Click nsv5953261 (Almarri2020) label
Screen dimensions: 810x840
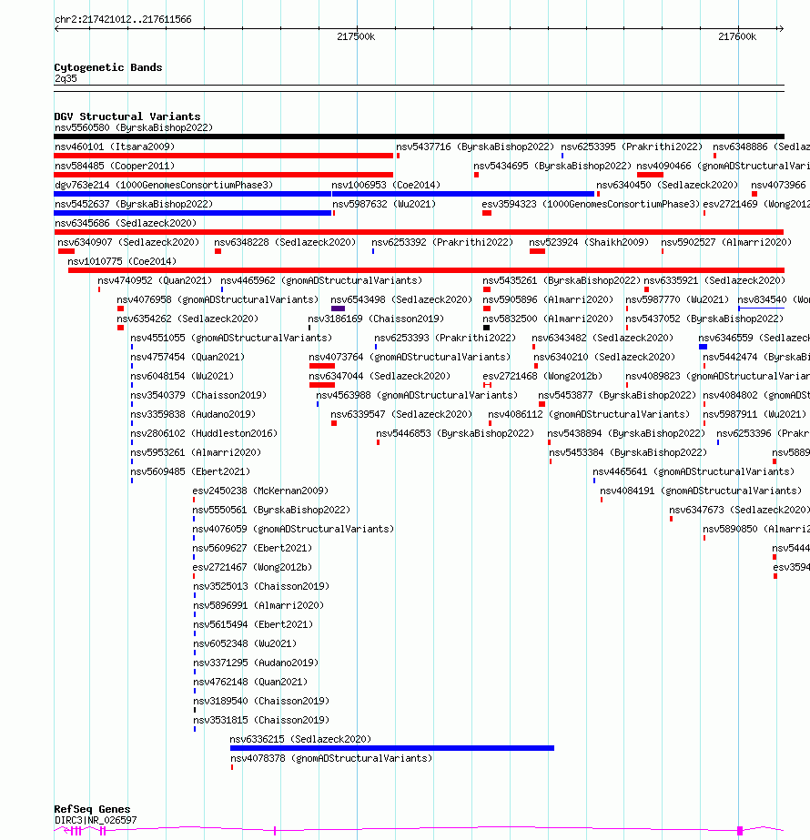[x=196, y=452]
